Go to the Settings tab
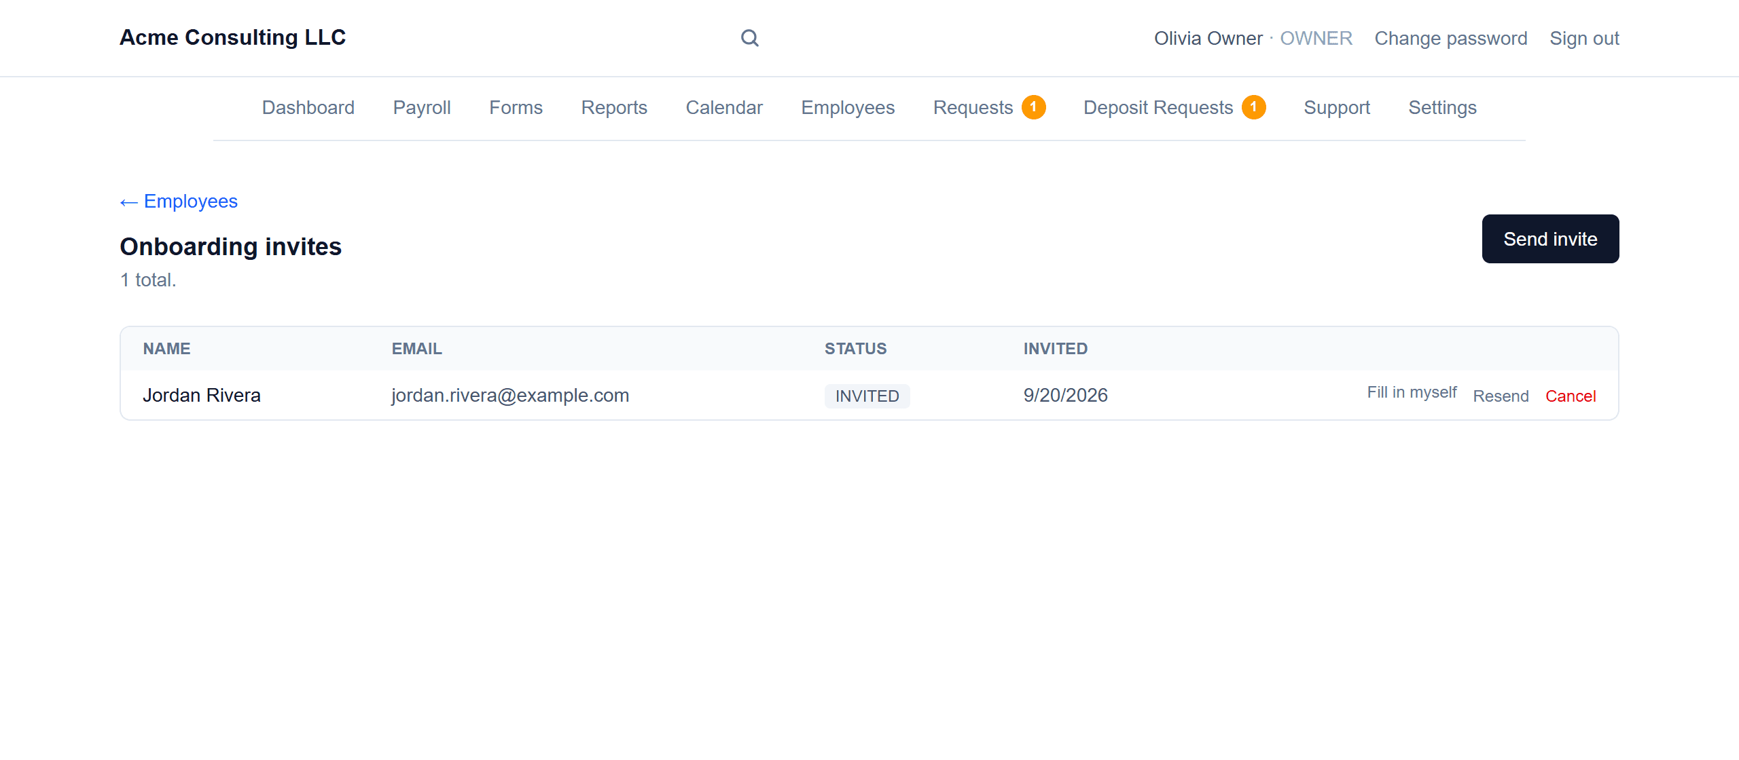1739x760 pixels. point(1442,107)
